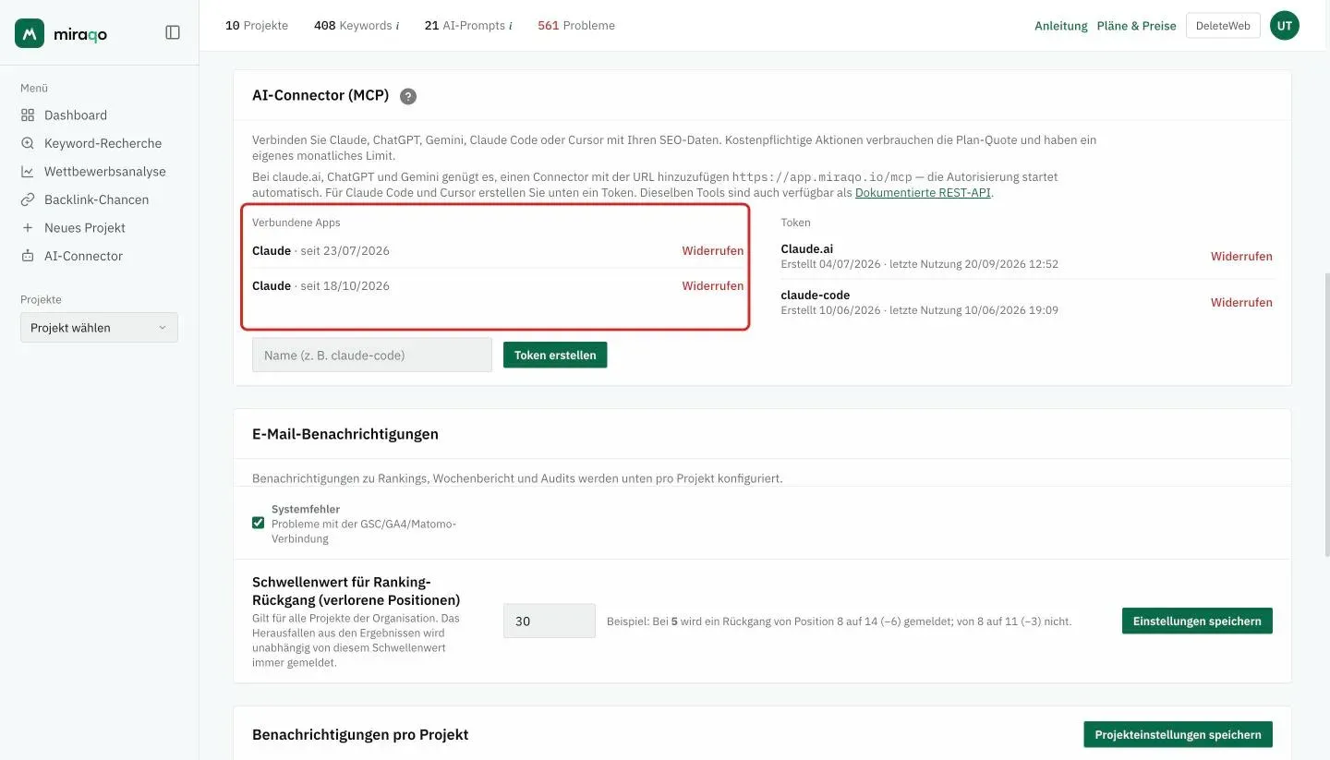The height and width of the screenshot is (760, 1330).
Task: Open the Dokumentierte REST-API link
Action: 924,193
